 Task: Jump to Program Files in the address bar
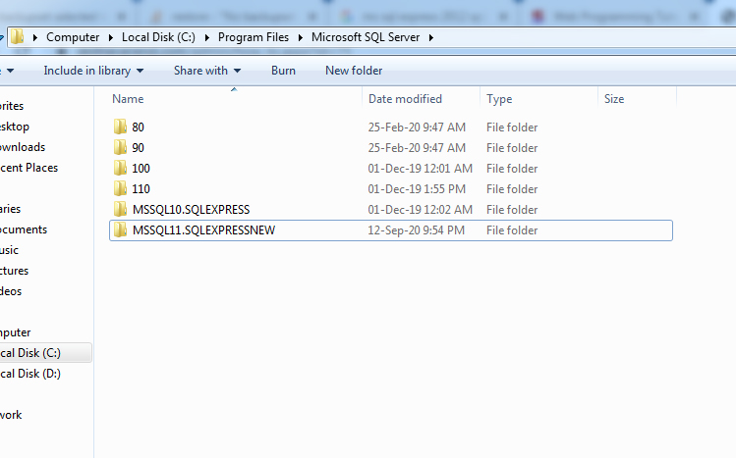[x=254, y=37]
